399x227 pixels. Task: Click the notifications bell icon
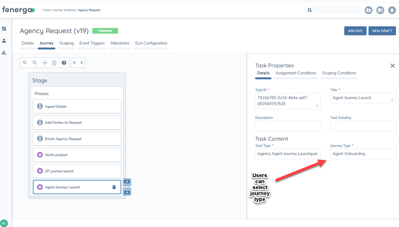tap(392, 10)
